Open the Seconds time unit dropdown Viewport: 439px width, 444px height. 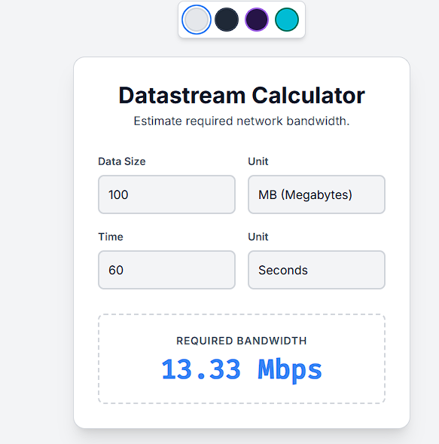[x=316, y=270]
